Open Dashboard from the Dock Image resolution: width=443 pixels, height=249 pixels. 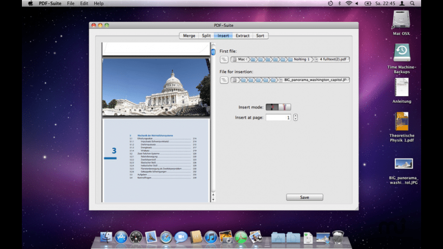point(136,237)
